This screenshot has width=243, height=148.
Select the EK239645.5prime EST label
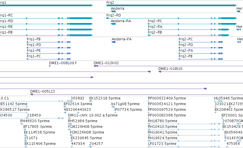[x=86, y=138]
